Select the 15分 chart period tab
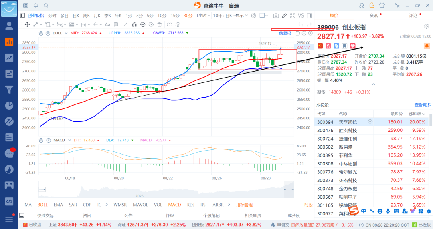Viewport: 433px width, 229px height. 175,16
